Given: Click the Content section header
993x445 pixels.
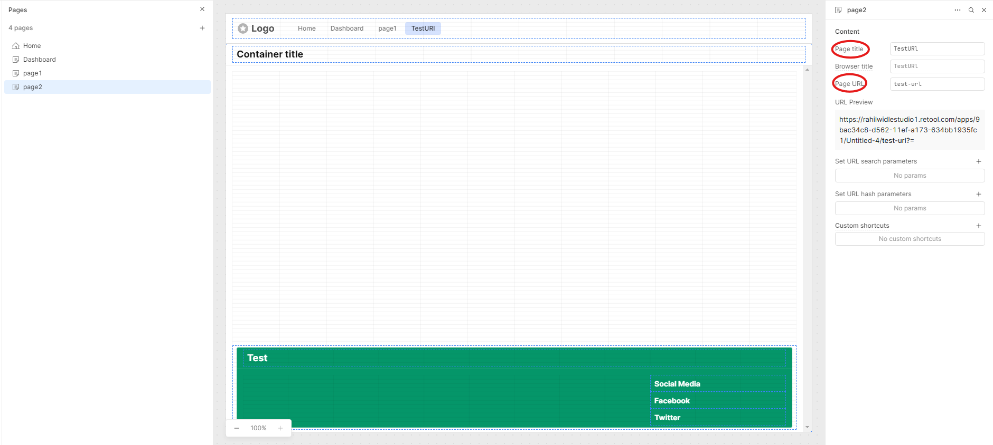Looking at the screenshot, I should coord(847,32).
